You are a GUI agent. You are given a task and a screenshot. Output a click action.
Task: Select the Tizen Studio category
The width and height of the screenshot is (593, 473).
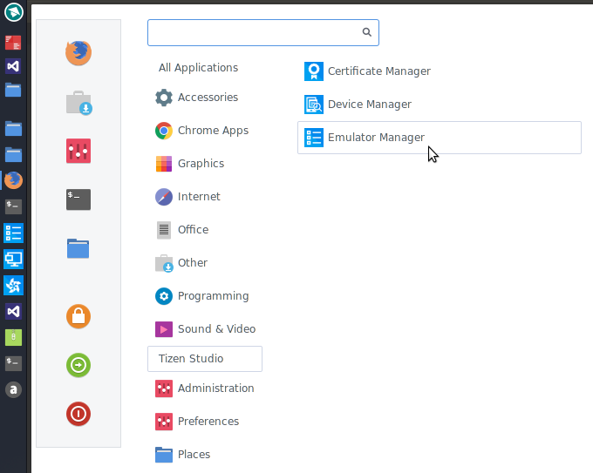point(205,359)
